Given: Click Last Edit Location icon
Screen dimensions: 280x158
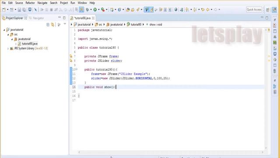Looking at the screenshot, I should [x=203, y=10].
